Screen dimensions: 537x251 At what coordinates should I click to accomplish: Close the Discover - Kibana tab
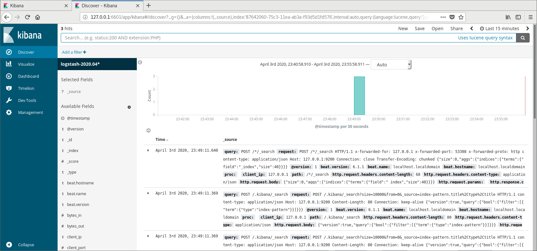point(138,6)
